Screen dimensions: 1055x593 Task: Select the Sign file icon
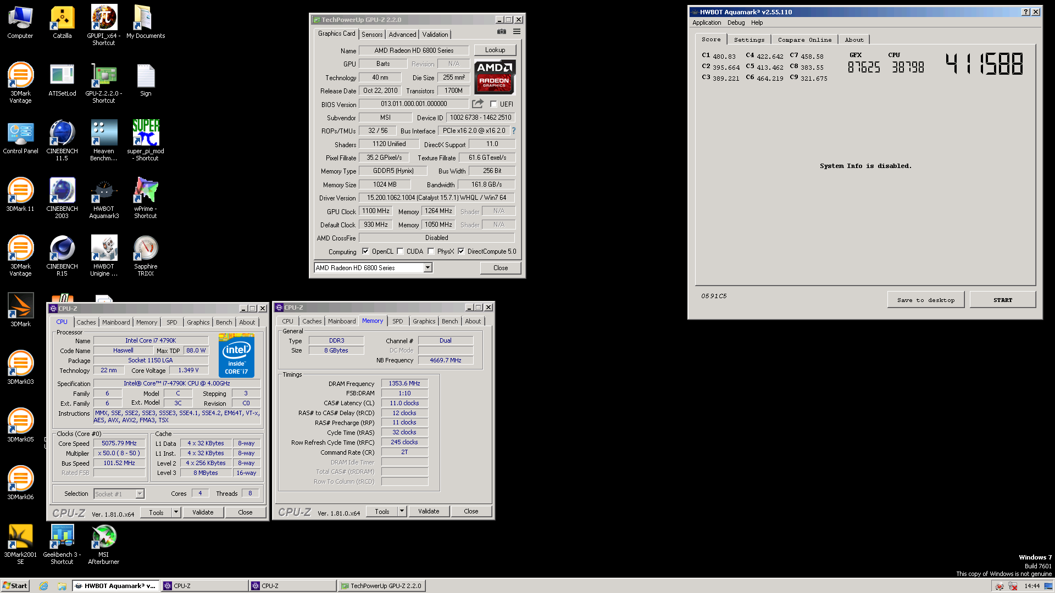pyautogui.click(x=146, y=80)
